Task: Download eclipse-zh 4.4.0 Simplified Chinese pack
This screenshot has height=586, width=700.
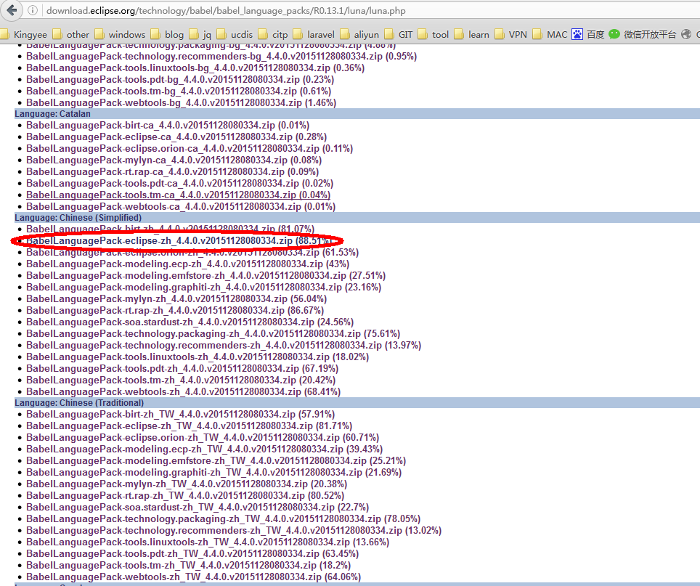Action: pyautogui.click(x=179, y=240)
